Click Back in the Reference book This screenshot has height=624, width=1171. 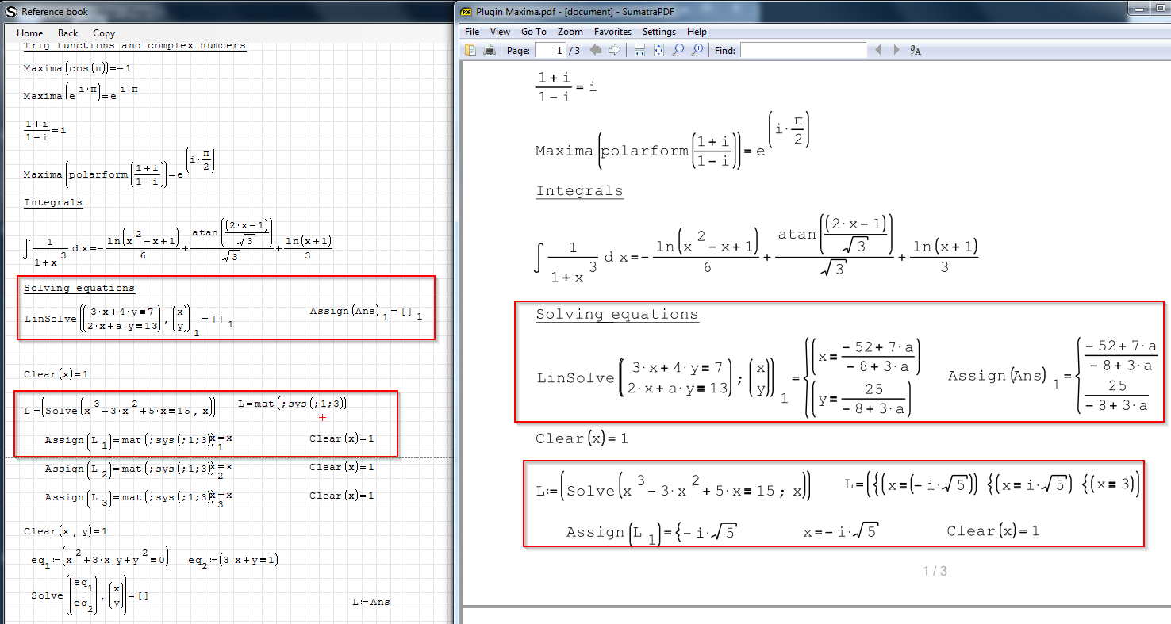(x=68, y=33)
